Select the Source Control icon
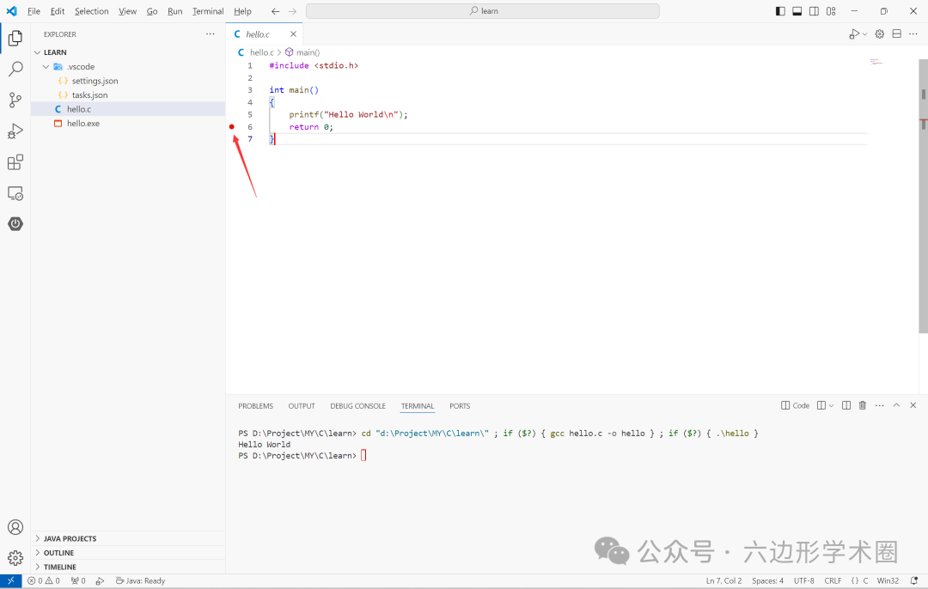The height and width of the screenshot is (589, 928). coord(15,100)
